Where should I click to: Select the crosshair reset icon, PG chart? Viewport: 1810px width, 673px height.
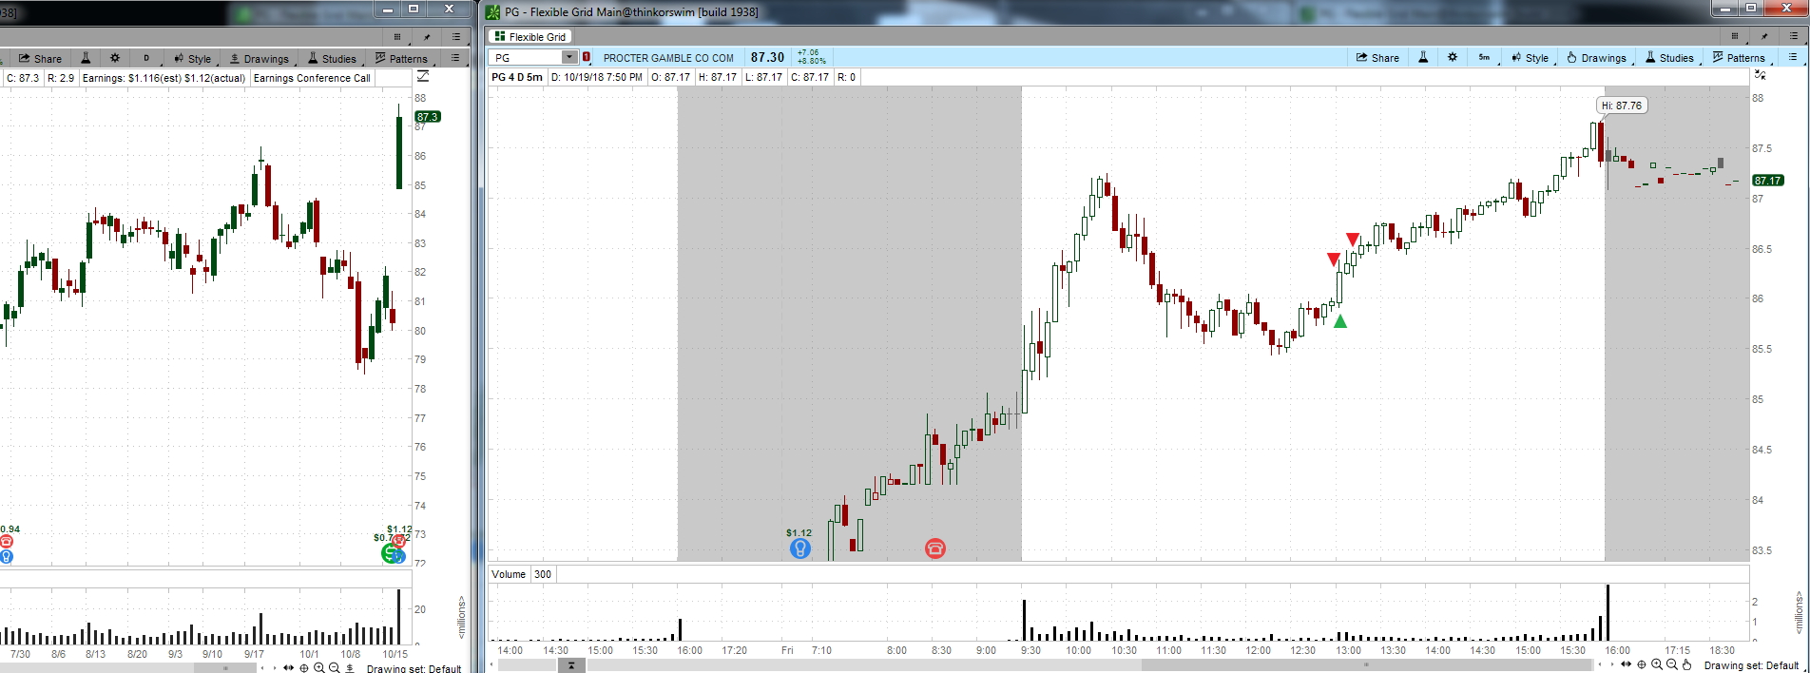1642,664
